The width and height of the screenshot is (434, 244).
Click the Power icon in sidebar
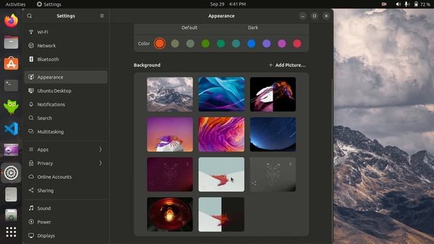[31, 222]
